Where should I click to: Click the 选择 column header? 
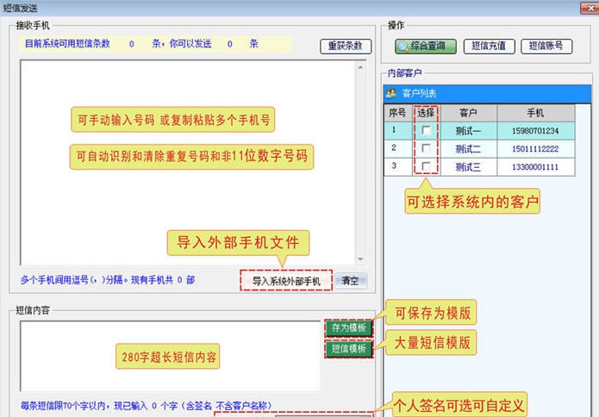click(x=426, y=113)
